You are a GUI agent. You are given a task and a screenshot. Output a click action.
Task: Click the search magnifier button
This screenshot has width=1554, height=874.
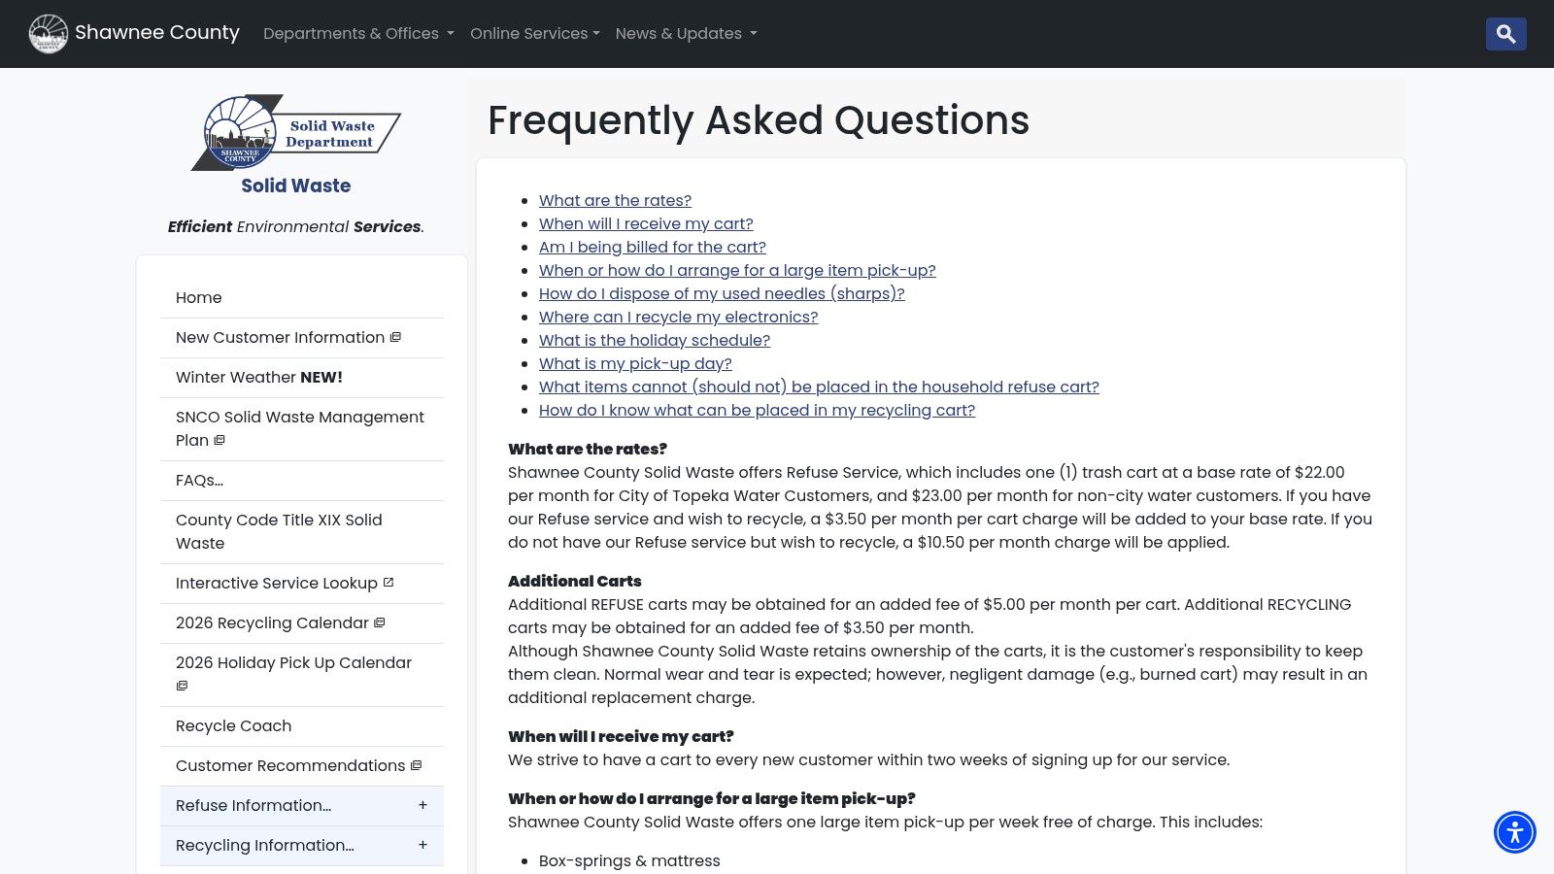pyautogui.click(x=1505, y=34)
